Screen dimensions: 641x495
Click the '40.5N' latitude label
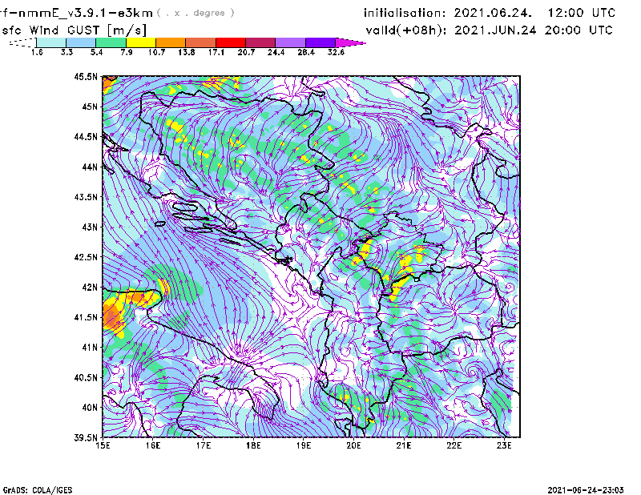tap(86, 377)
